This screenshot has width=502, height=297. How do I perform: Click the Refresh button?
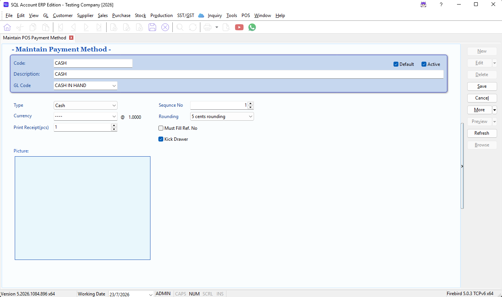point(482,133)
